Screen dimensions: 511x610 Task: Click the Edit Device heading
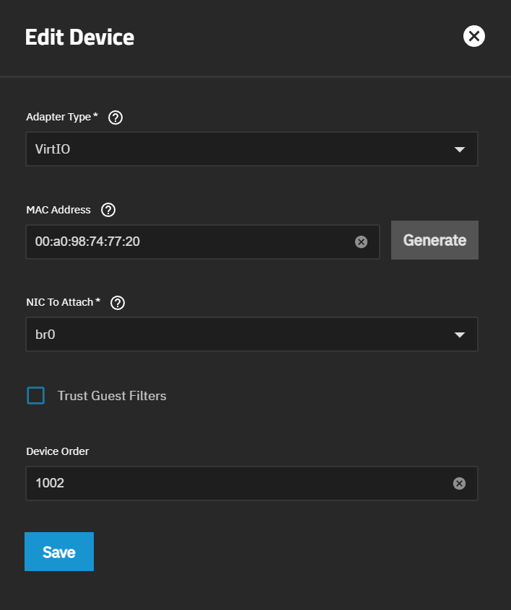[x=80, y=37]
